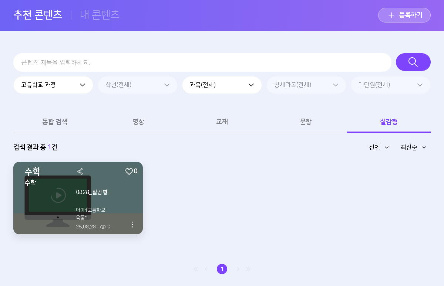This screenshot has width=444, height=286.
Task: Expand the 고등학교 과정 dropdown
Action: (x=53, y=85)
